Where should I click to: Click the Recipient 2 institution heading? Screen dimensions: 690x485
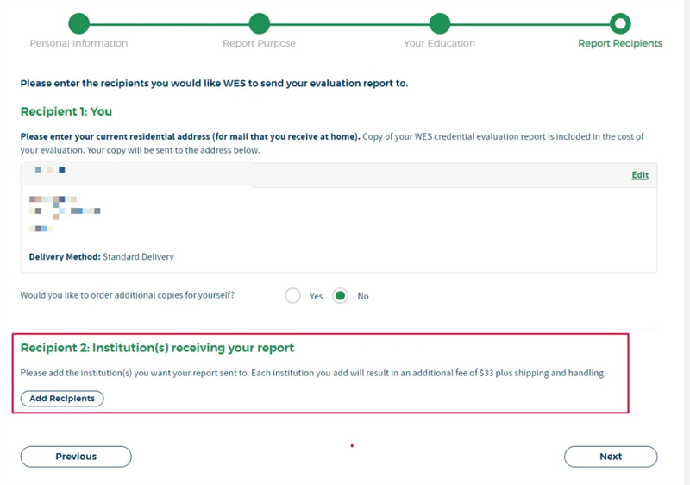pos(157,348)
